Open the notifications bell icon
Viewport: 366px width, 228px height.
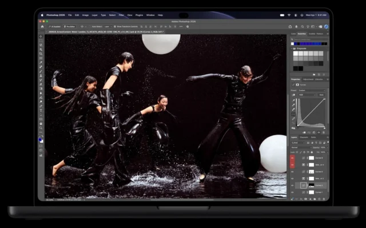[x=296, y=27]
